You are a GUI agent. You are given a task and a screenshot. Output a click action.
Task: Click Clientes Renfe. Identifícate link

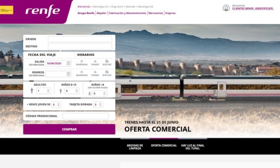[x=253, y=8]
